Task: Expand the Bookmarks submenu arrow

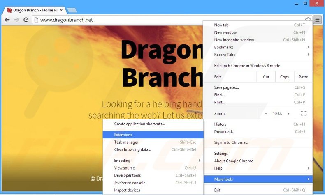Action: point(309,47)
